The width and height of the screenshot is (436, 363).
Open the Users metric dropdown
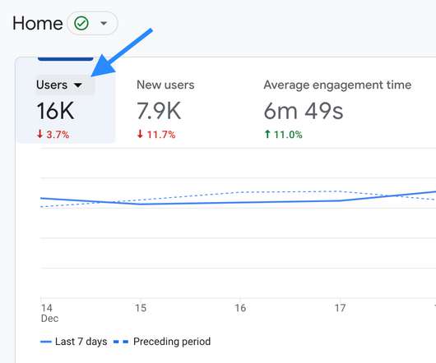(x=64, y=85)
